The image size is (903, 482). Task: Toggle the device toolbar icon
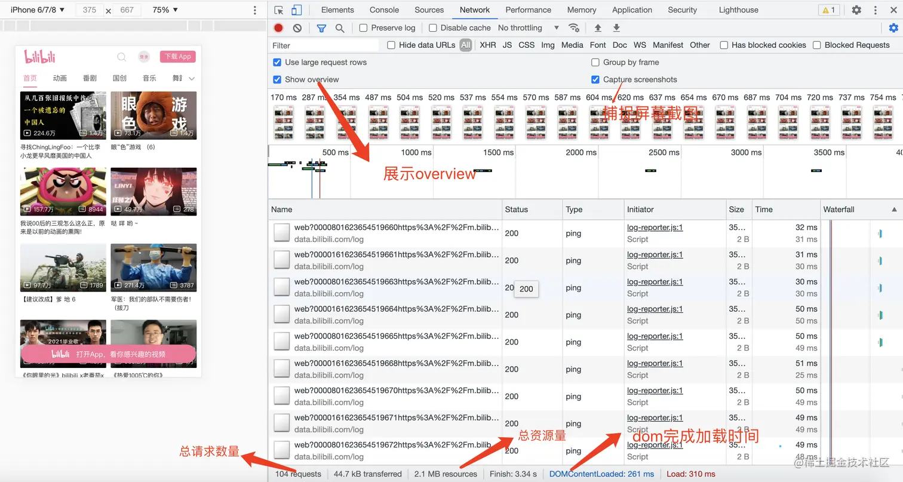coord(296,10)
